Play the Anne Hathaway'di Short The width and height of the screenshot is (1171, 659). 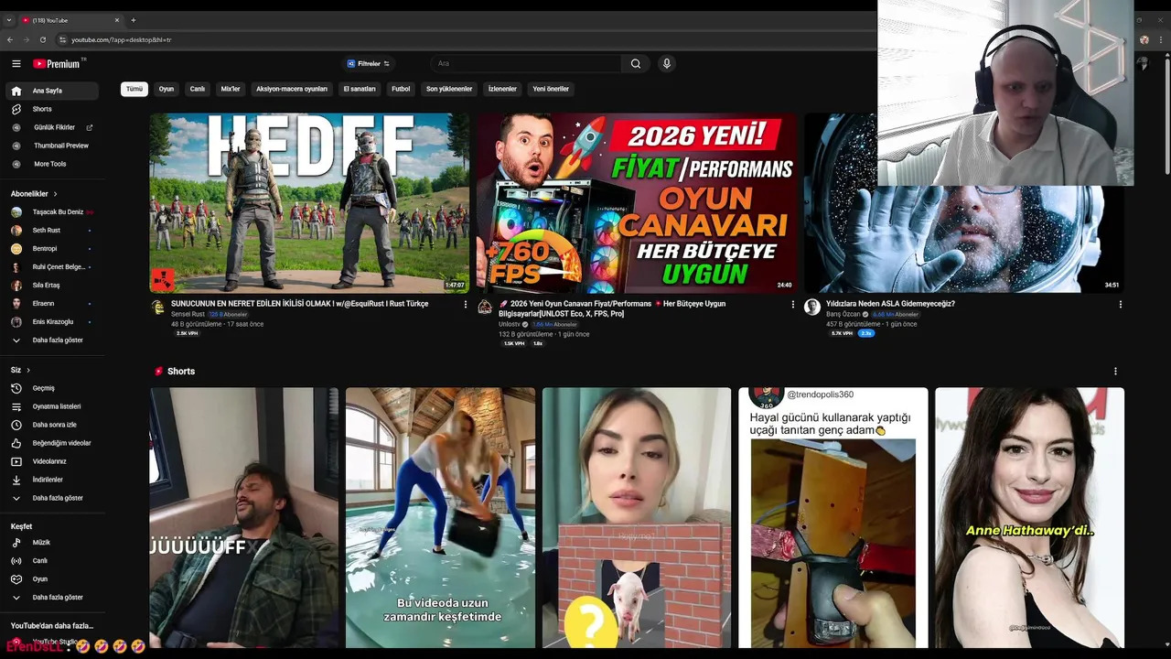[1029, 517]
